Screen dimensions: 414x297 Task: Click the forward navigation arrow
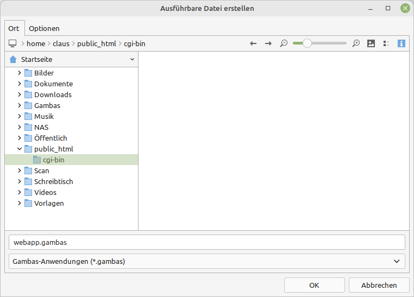[268, 43]
